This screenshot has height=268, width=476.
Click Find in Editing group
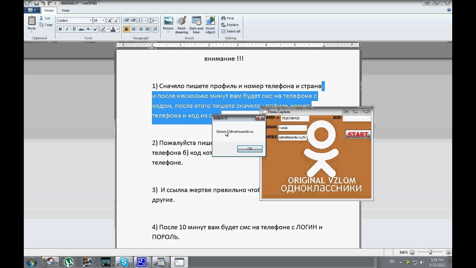click(x=227, y=18)
